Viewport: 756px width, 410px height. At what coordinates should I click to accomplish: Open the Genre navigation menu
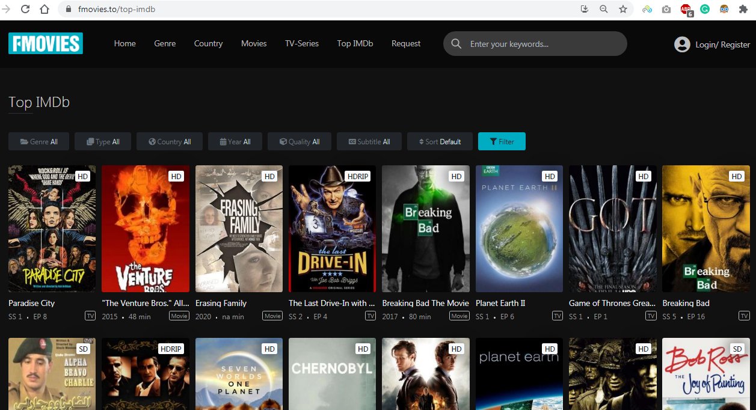(165, 43)
